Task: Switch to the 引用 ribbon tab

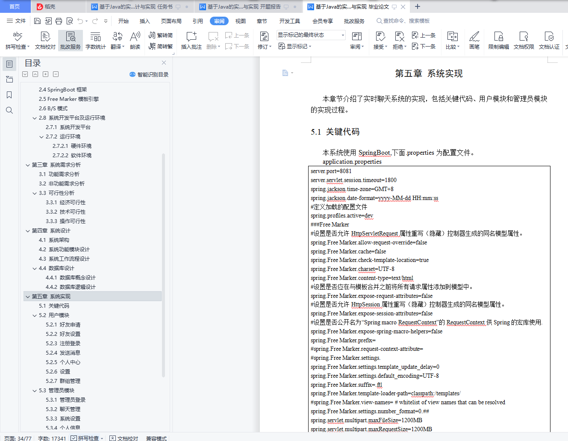Action: (x=197, y=21)
